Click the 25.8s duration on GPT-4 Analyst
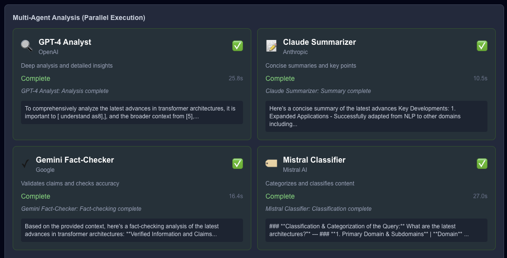 click(236, 78)
